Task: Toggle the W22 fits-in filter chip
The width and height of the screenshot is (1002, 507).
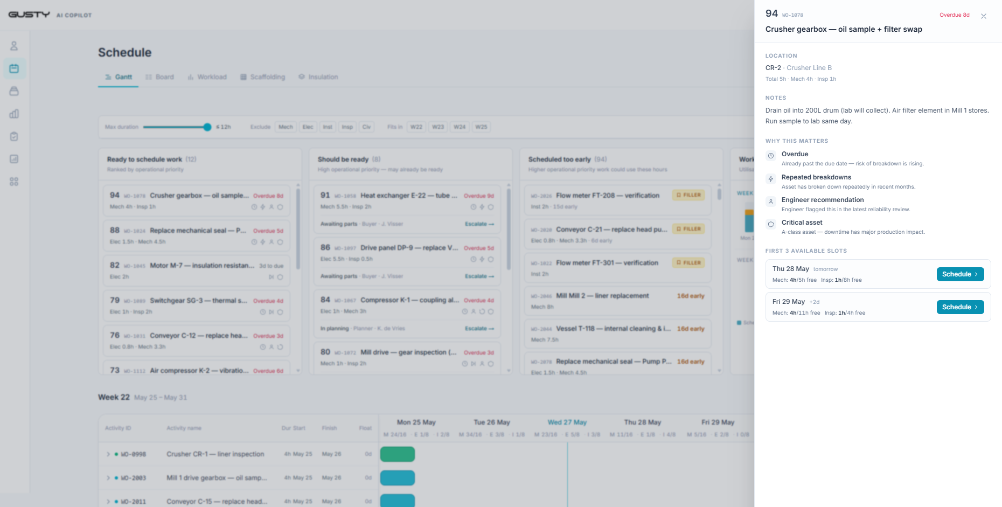Action: pos(416,127)
